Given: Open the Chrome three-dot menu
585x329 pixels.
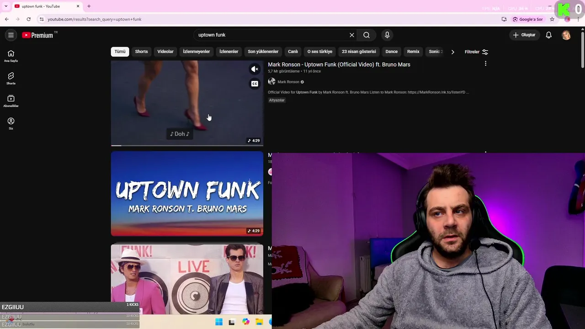Looking at the screenshot, I should pos(578,19).
